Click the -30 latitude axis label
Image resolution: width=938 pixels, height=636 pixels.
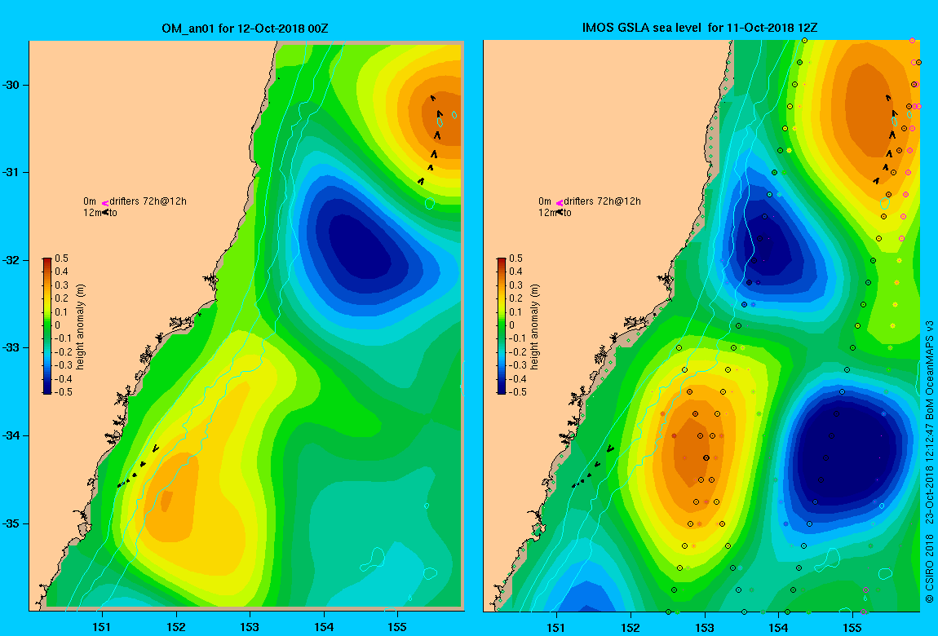pyautogui.click(x=11, y=85)
